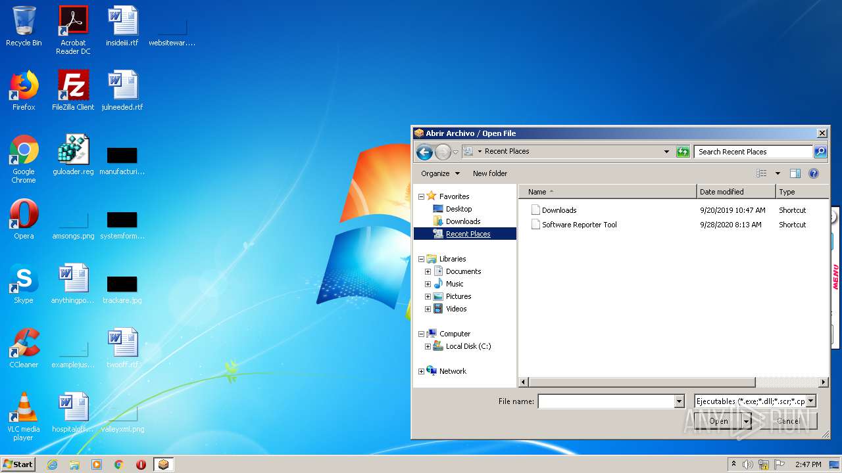
Task: Open the Start menu
Action: tap(18, 464)
